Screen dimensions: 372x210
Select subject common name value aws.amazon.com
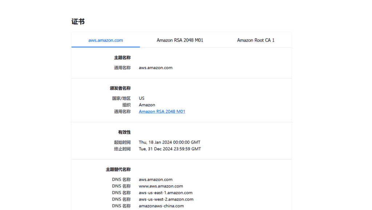click(x=155, y=68)
